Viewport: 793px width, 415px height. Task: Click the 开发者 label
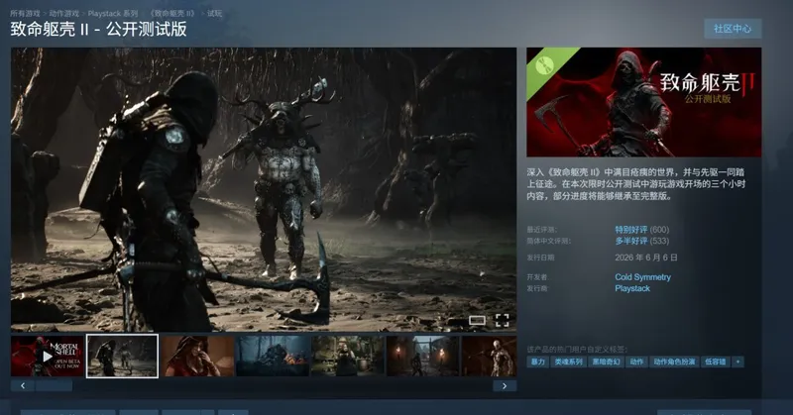point(537,277)
